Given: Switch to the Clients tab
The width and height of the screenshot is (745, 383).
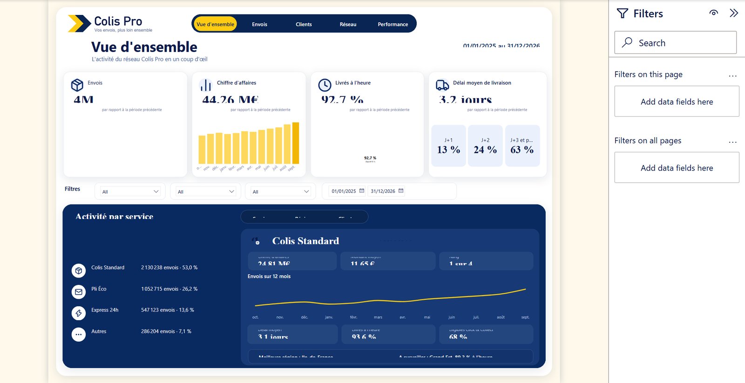Looking at the screenshot, I should click(x=304, y=24).
